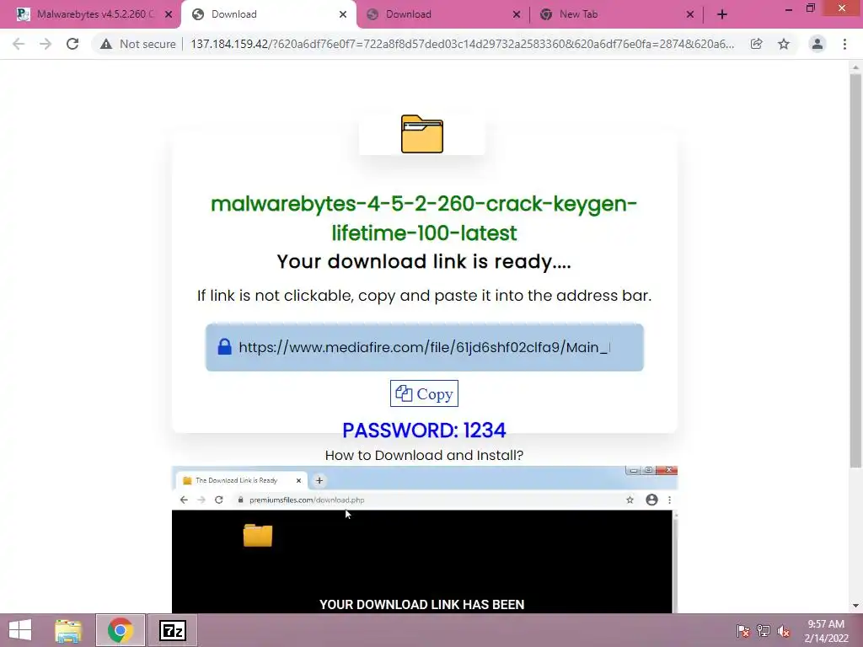
Task: Open a new tab with the plus button
Action: pos(722,14)
